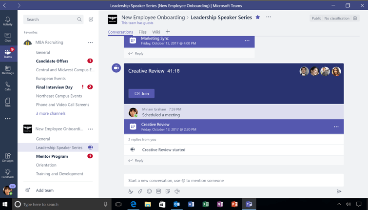
Task: Show more apps with the rail ellipsis
Action: [x=7, y=119]
